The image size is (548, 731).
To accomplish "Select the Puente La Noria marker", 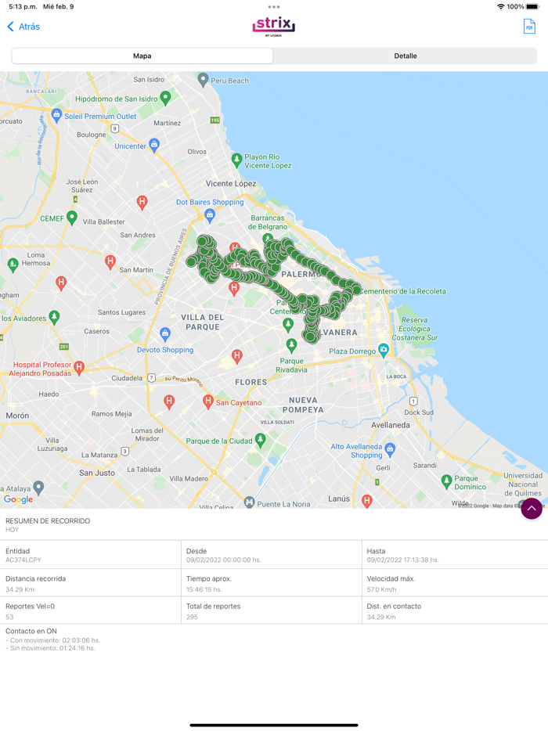I will [x=250, y=502].
